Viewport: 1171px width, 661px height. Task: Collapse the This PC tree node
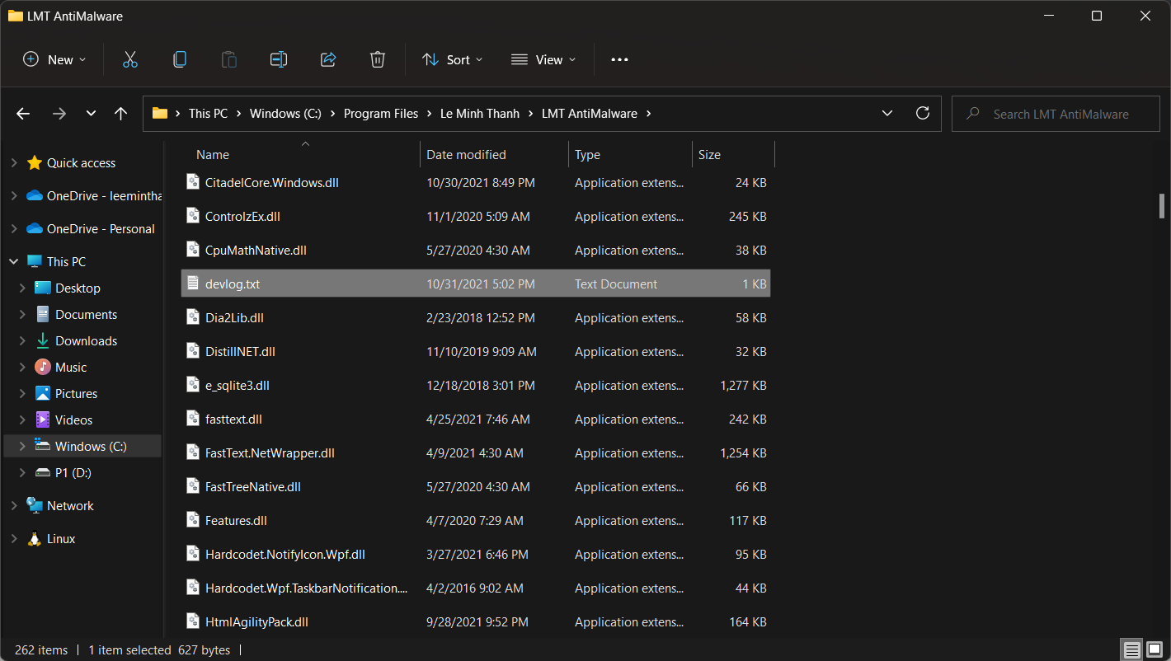click(13, 261)
